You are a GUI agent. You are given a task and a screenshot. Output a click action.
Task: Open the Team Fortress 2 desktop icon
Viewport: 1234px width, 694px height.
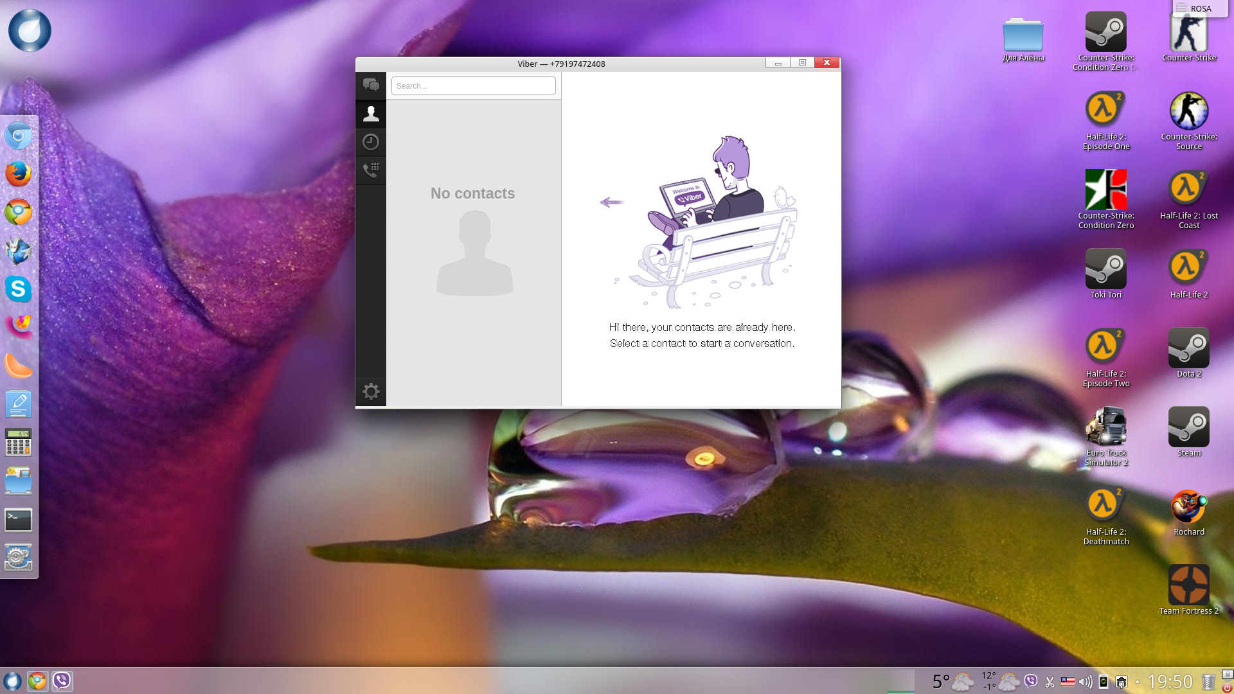coord(1188,586)
